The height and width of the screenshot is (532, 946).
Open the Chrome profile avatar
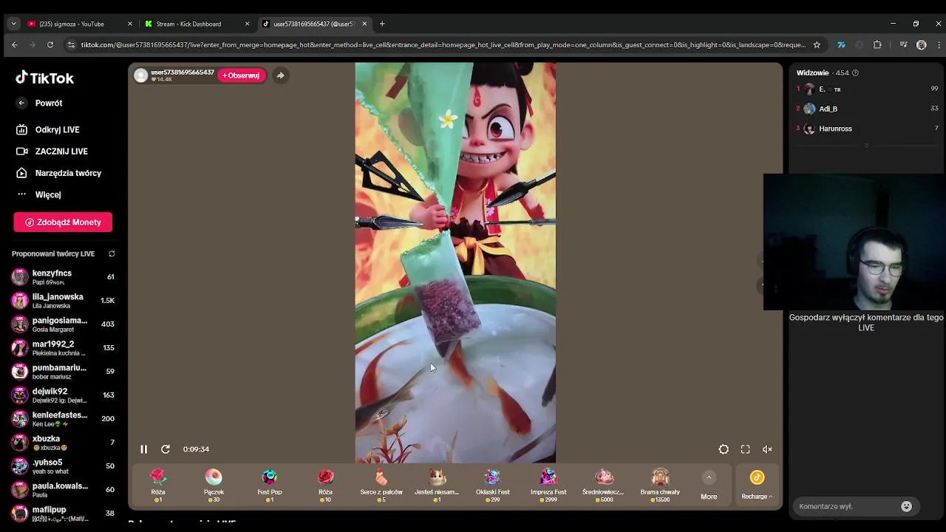[x=921, y=44]
